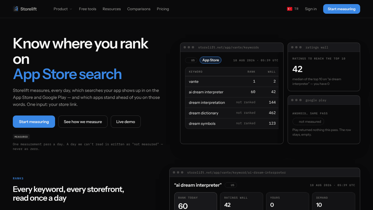Image resolution: width=373 pixels, height=210 pixels.
Task: Click "RATINGS TO REACH THE TOP 10" label
Action: click(319, 59)
